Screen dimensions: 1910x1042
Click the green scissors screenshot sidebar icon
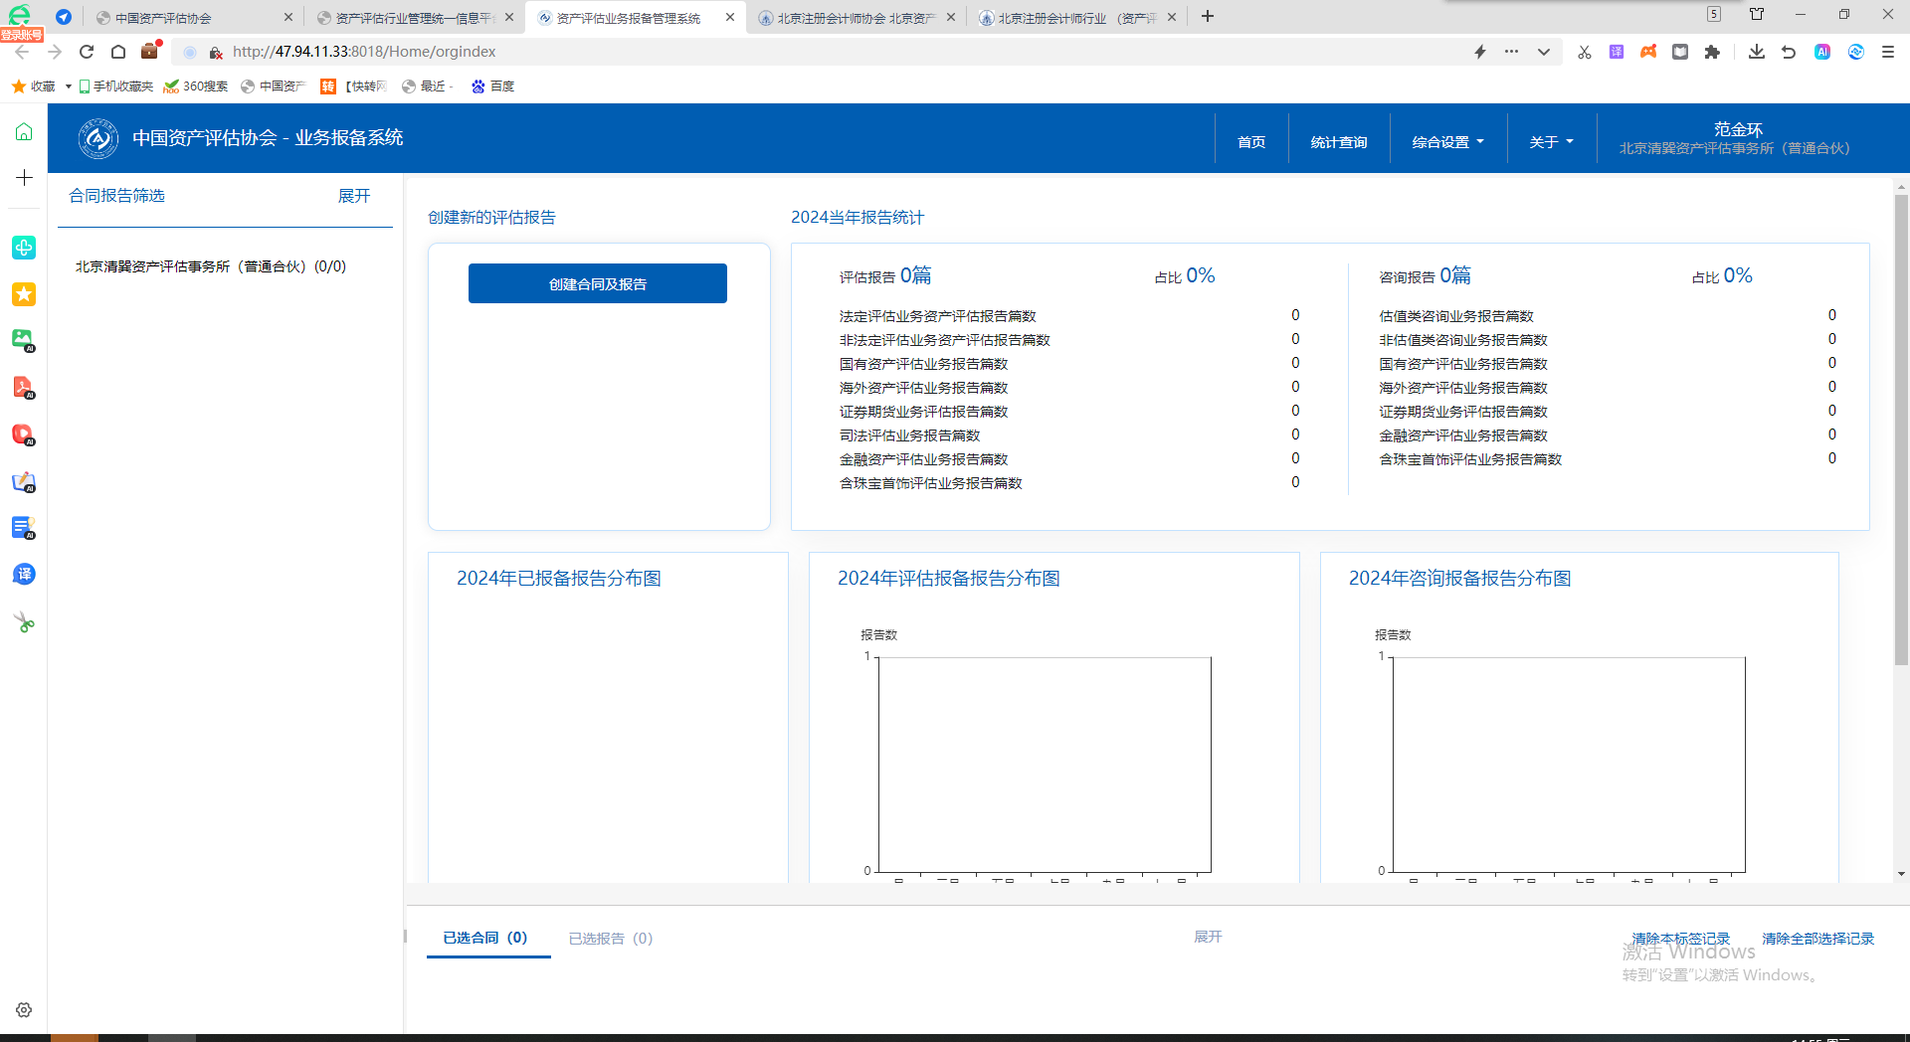click(x=24, y=622)
